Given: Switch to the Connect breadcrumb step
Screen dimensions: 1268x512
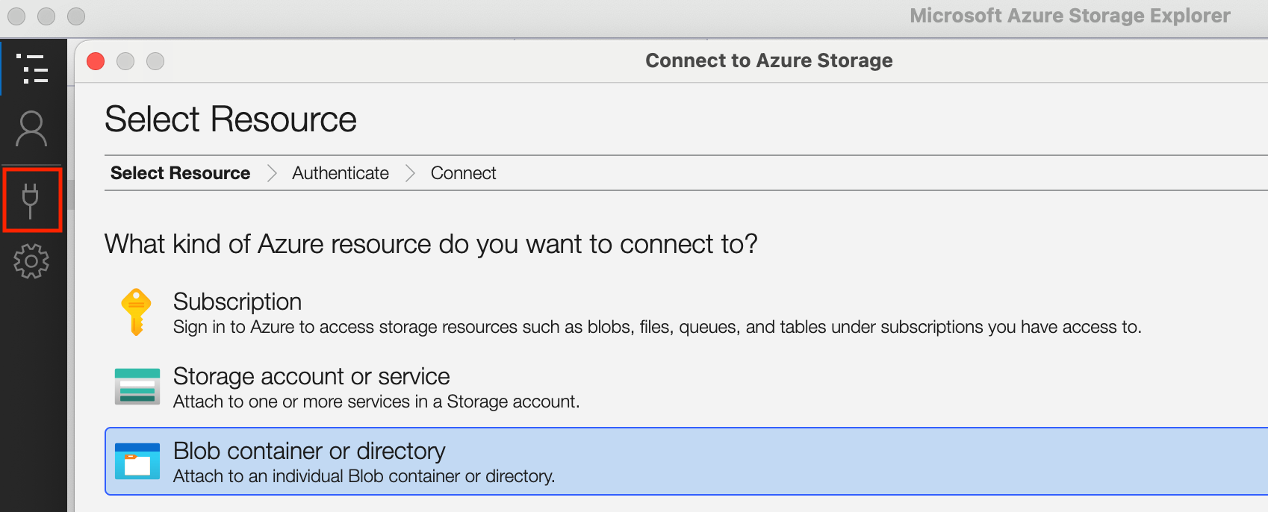Looking at the screenshot, I should pyautogui.click(x=463, y=173).
